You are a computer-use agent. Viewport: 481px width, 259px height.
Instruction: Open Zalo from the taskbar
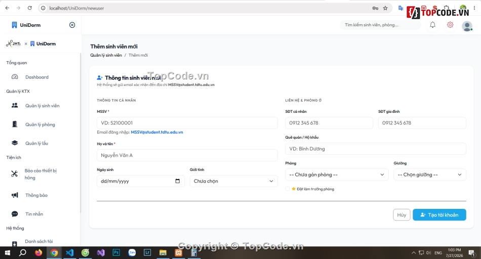click(132, 253)
